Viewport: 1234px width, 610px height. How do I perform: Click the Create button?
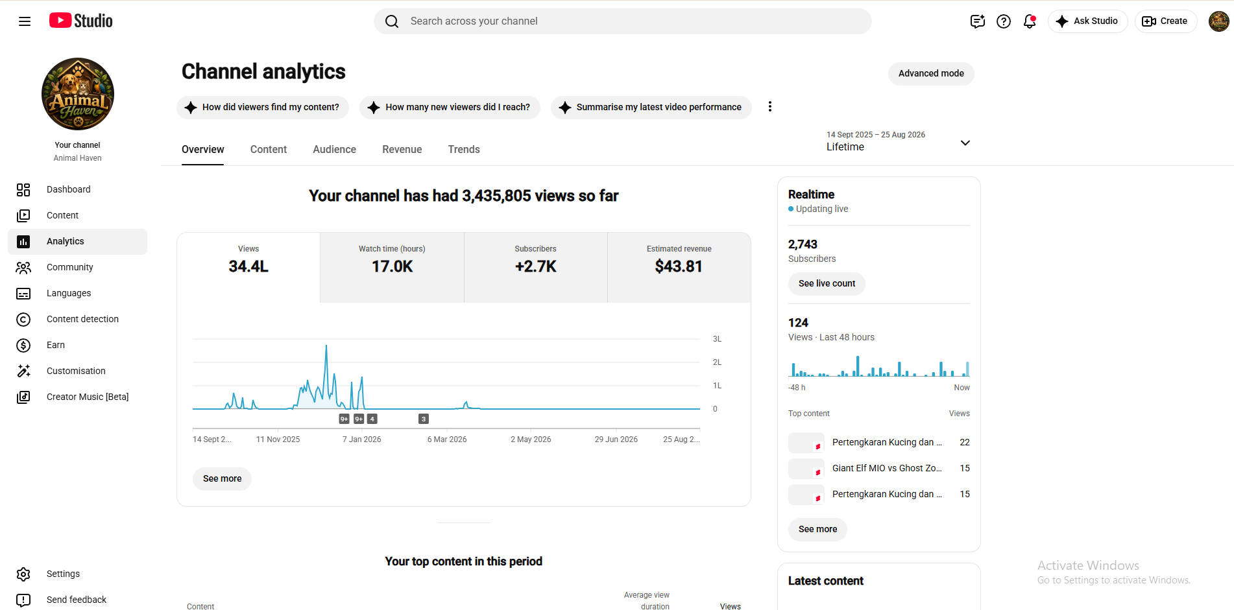(x=1165, y=21)
